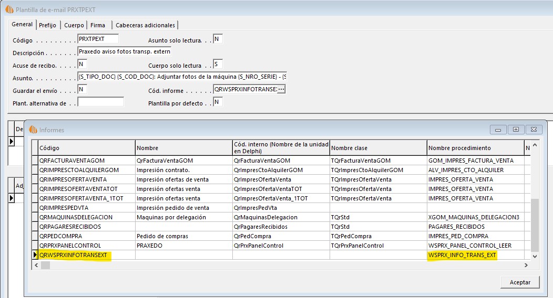553x298 pixels.
Task: Click the lookup button beside Cód. informe
Action: pos(281,90)
